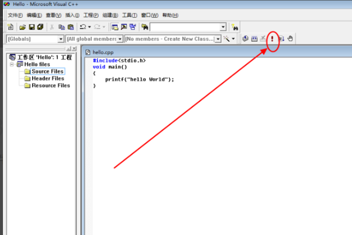Click the workspace panel dock toggle button
The height and width of the screenshot is (235, 352).
click(x=69, y=48)
